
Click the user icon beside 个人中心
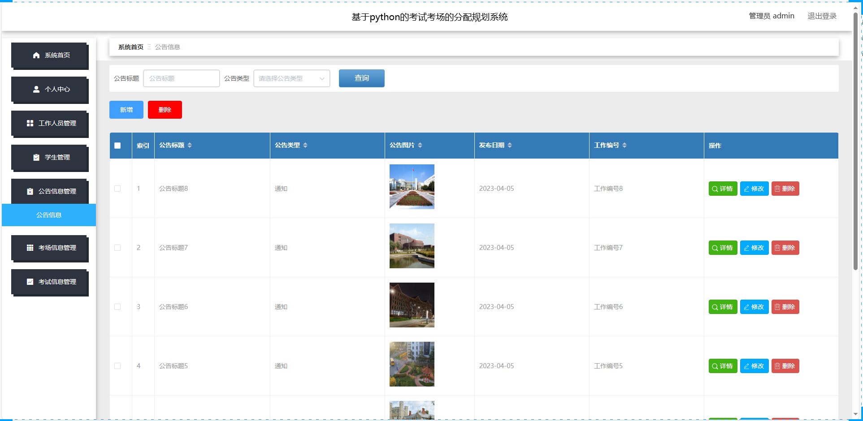coord(36,89)
